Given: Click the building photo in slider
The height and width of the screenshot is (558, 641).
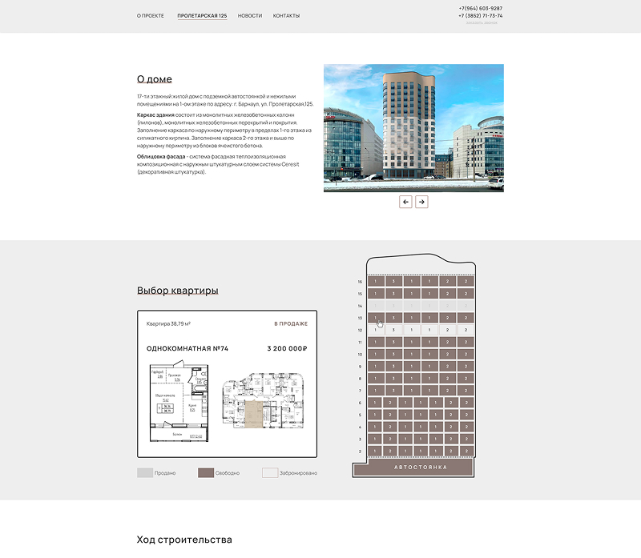Looking at the screenshot, I should [413, 128].
